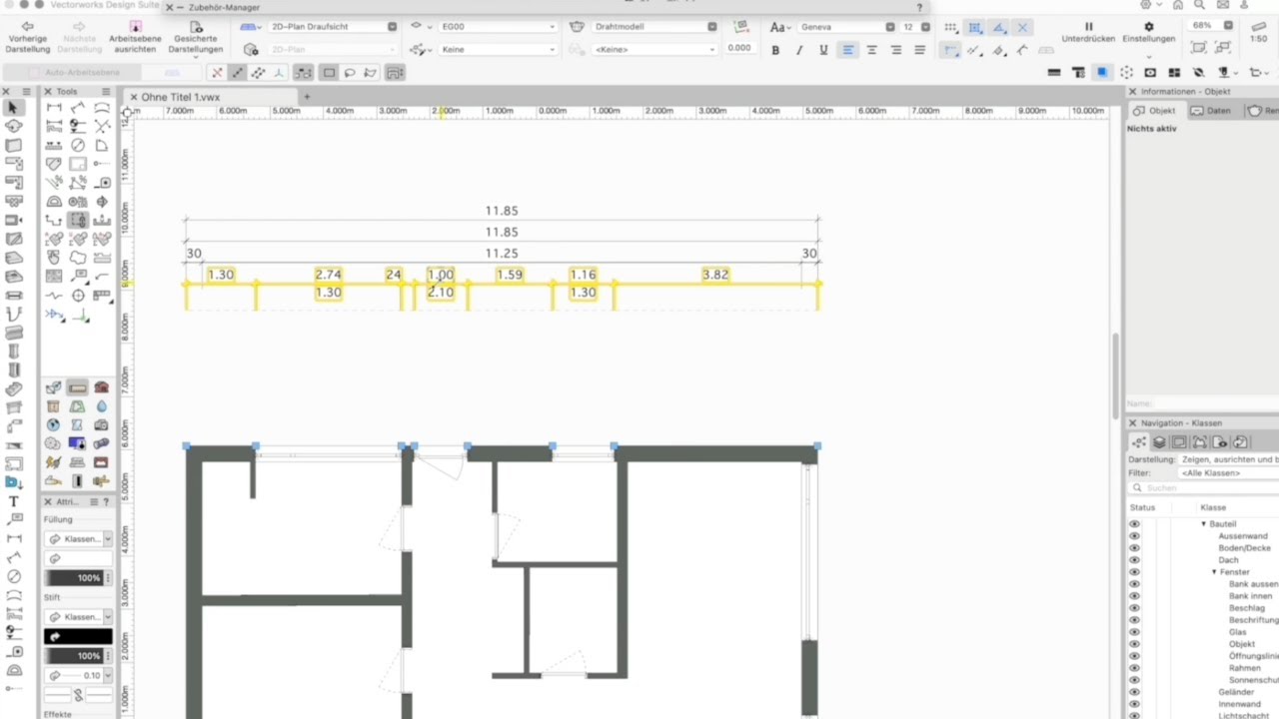
Task: Toggle visibility of Aussenwand class
Action: coord(1134,536)
